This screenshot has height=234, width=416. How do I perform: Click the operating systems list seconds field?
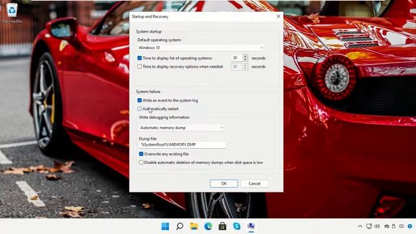pos(237,58)
